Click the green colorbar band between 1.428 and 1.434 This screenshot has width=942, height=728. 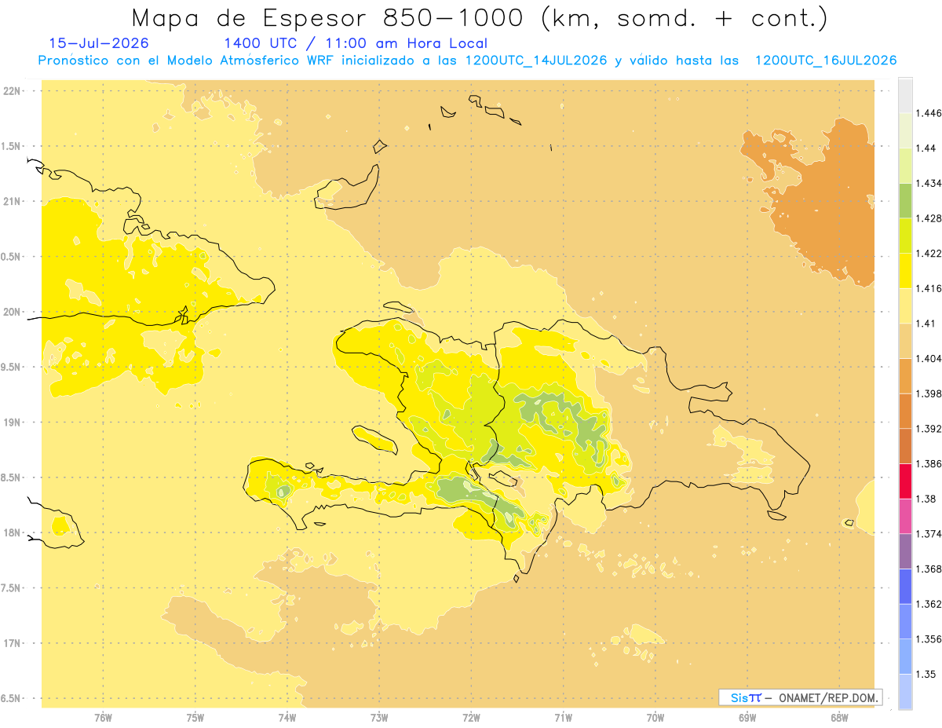[905, 200]
